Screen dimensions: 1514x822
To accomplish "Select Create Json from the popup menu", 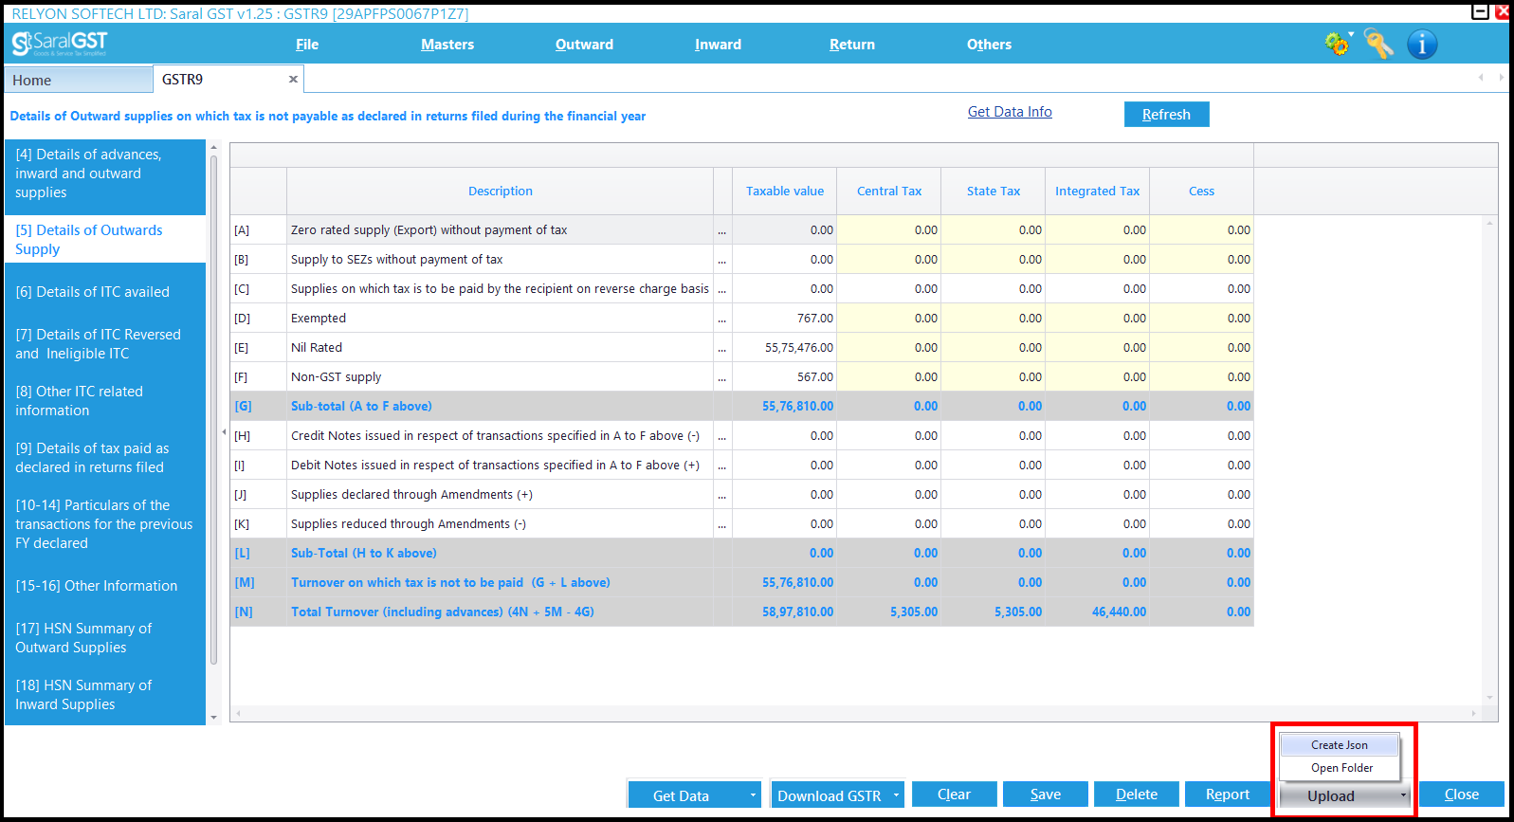I will [x=1340, y=745].
